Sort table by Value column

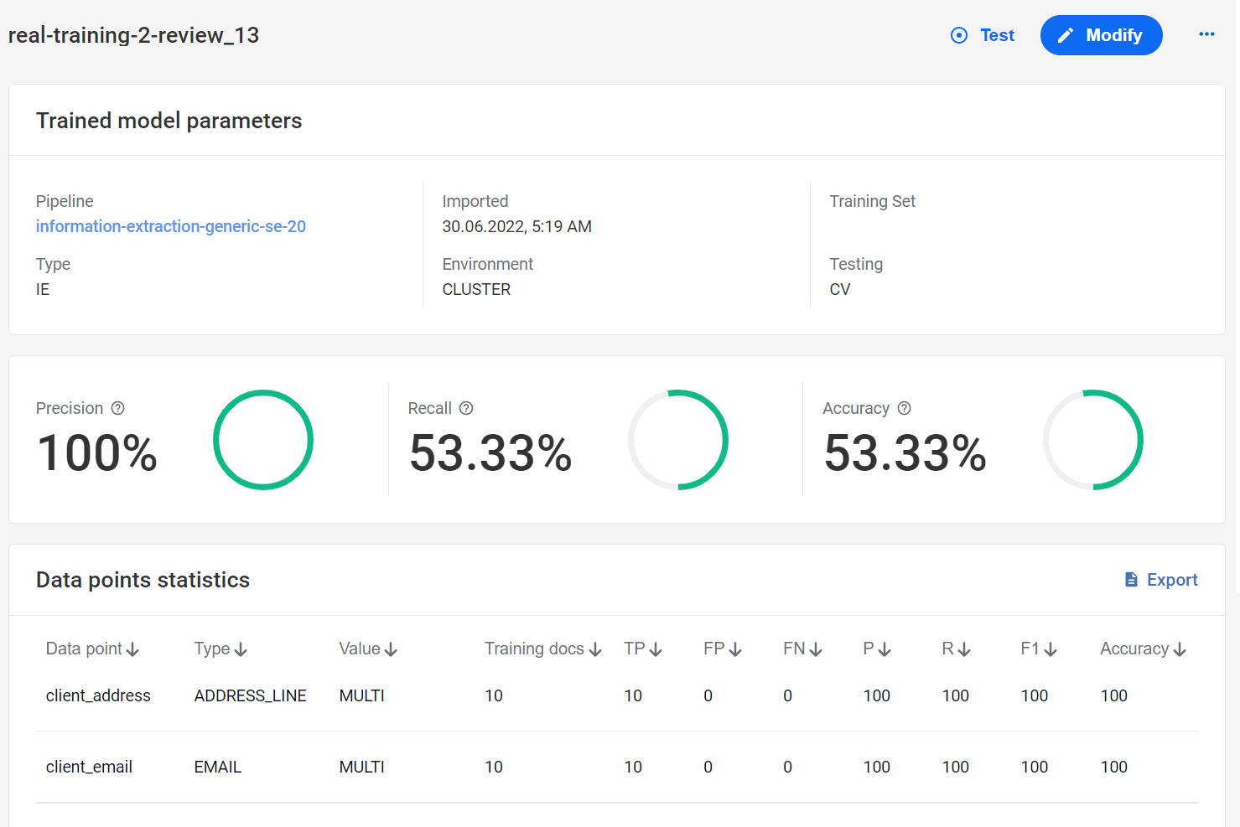[x=368, y=649]
